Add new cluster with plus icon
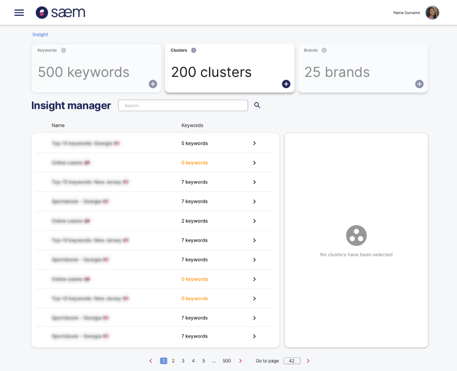The width and height of the screenshot is (457, 371). pyautogui.click(x=286, y=84)
